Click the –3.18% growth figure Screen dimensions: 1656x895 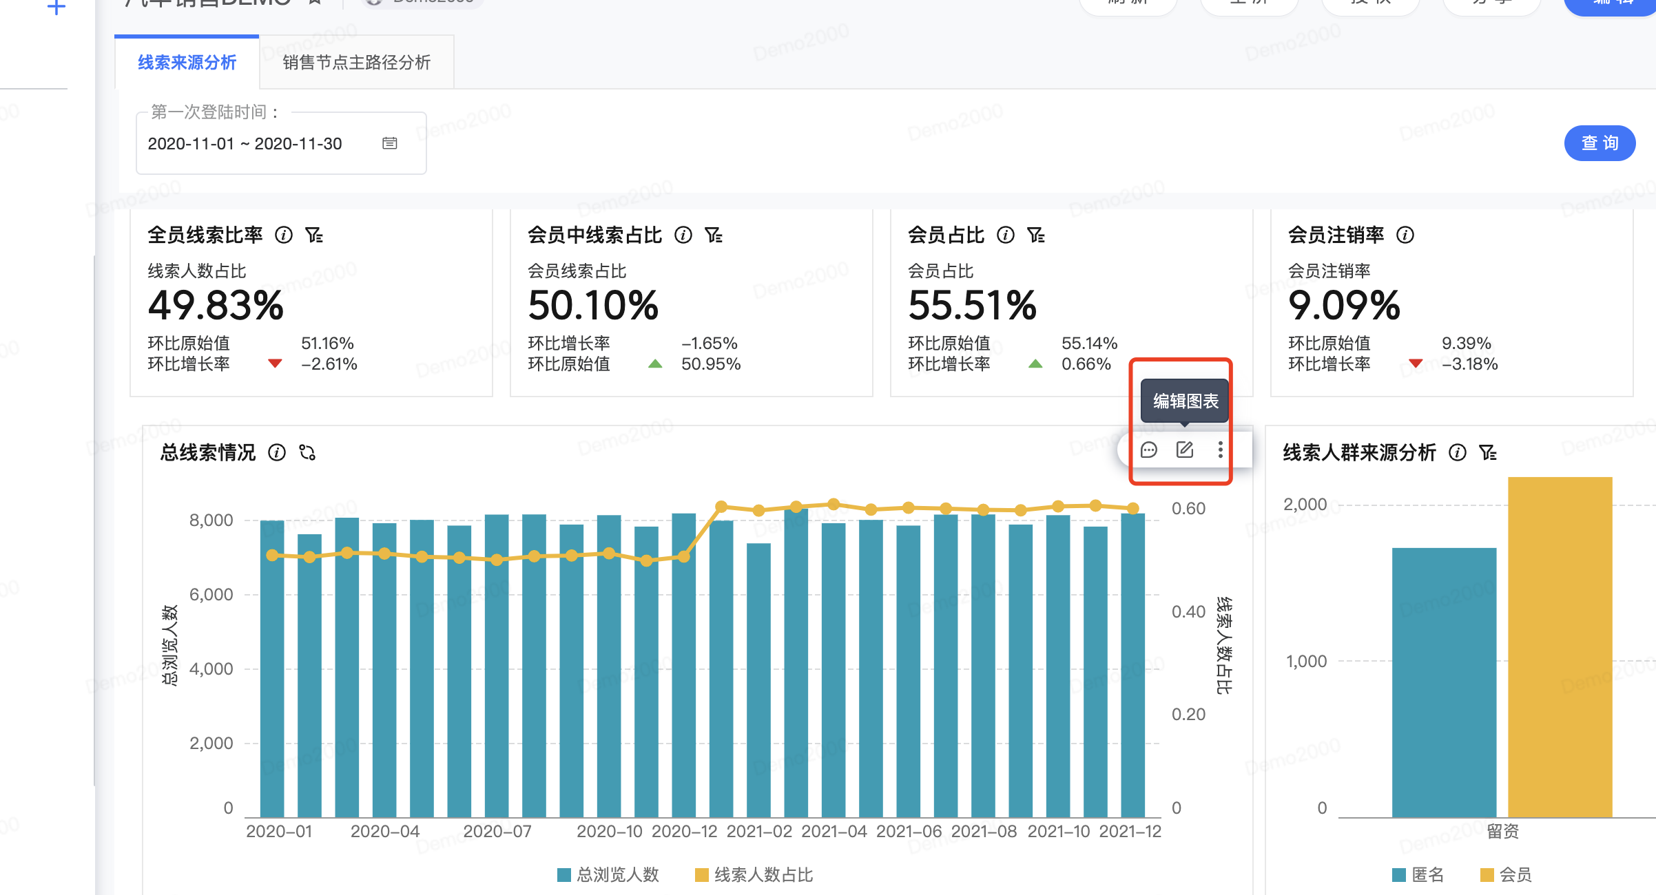tap(1470, 364)
